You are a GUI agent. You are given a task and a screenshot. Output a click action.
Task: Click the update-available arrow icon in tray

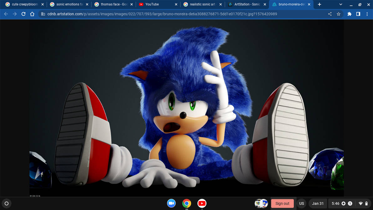coord(344,203)
